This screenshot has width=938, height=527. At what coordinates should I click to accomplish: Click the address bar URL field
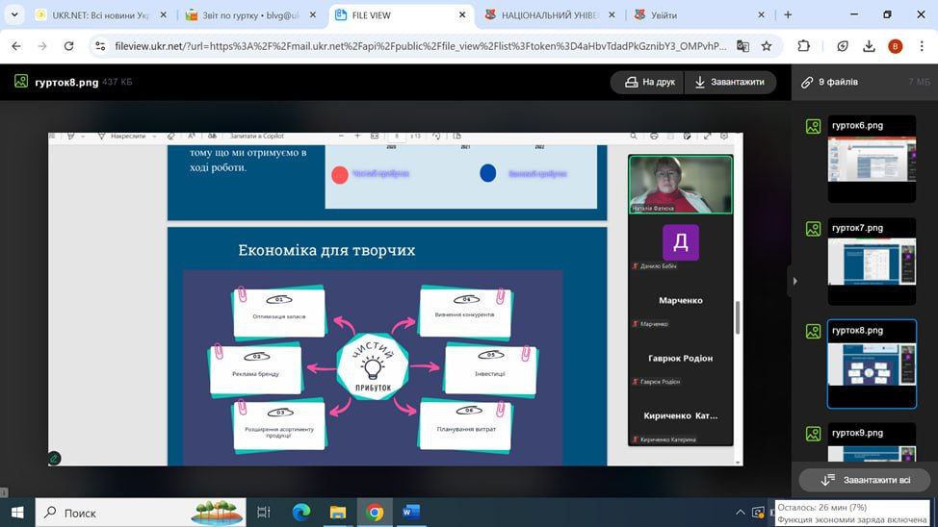[414, 46]
